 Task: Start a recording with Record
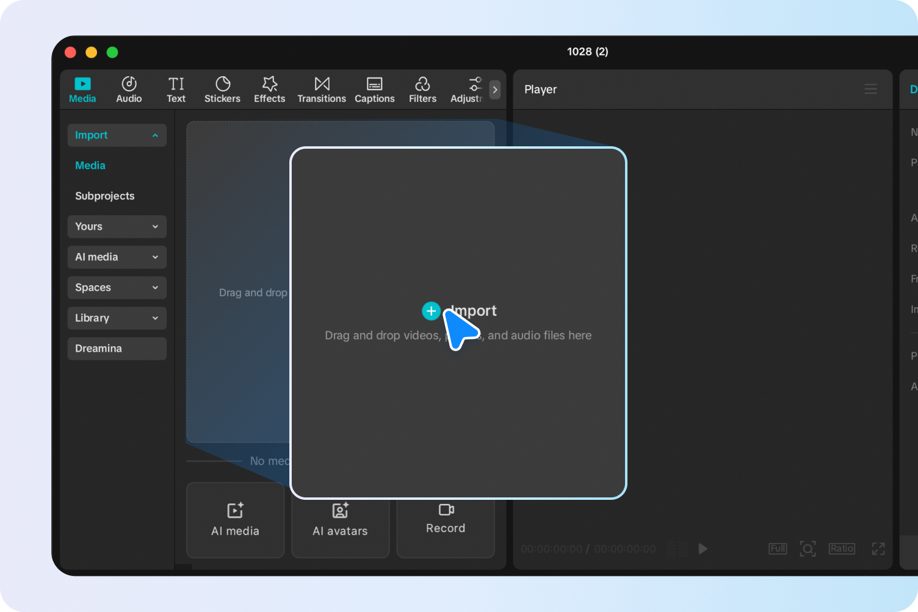445,520
